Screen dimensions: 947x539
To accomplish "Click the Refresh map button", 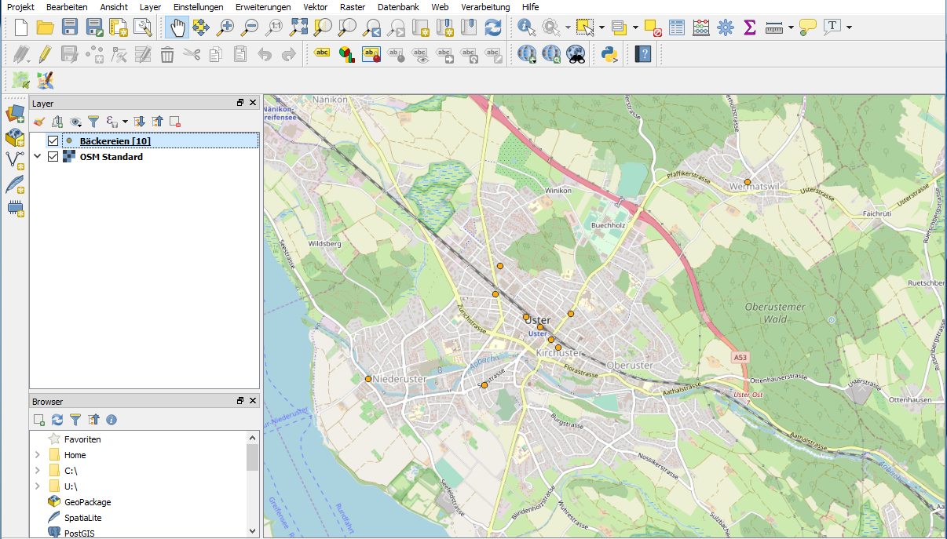I will [x=492, y=27].
